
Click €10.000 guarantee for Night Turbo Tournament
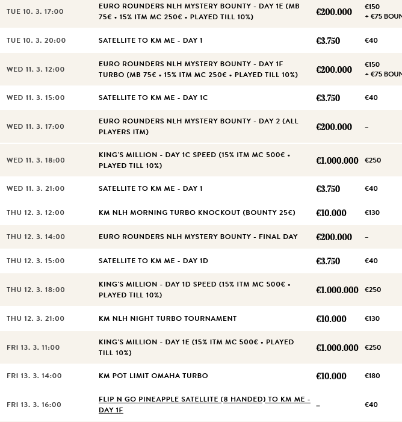click(331, 319)
